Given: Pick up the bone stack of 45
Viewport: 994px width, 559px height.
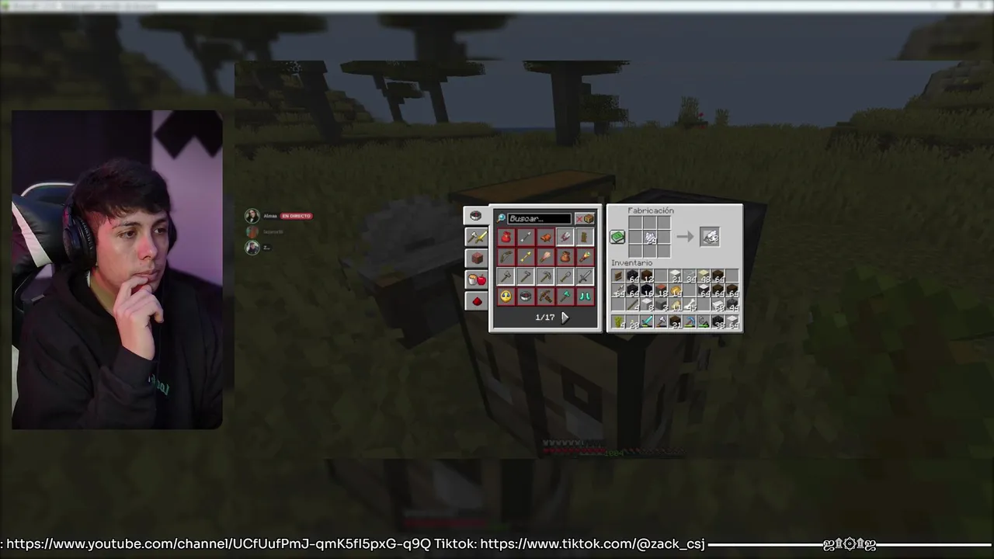Looking at the screenshot, I should click(690, 304).
